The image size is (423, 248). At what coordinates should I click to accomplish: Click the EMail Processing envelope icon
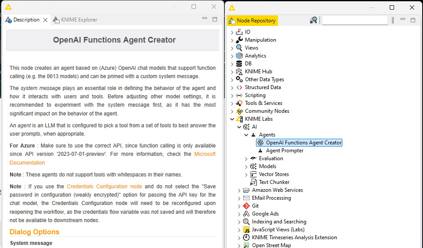coord(246,198)
